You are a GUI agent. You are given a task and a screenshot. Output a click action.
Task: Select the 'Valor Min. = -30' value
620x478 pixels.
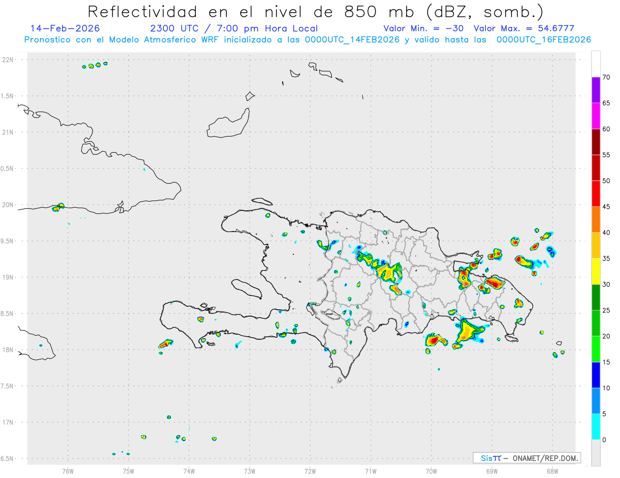(x=424, y=28)
